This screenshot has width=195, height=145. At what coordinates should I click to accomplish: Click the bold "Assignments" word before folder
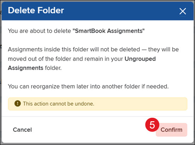[x=26, y=68]
